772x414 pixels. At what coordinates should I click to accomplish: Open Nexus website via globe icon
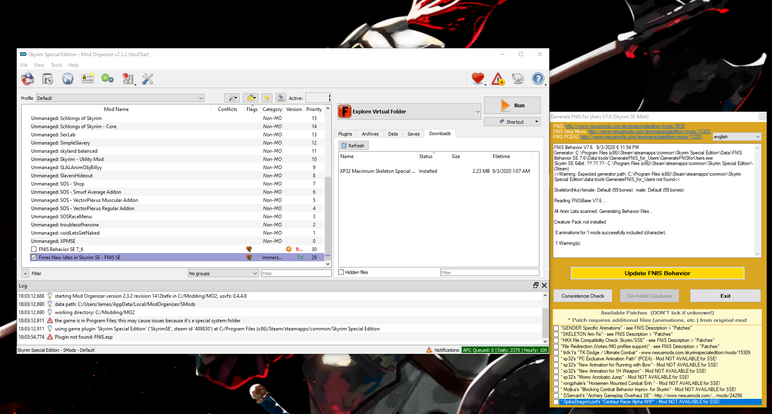click(68, 79)
